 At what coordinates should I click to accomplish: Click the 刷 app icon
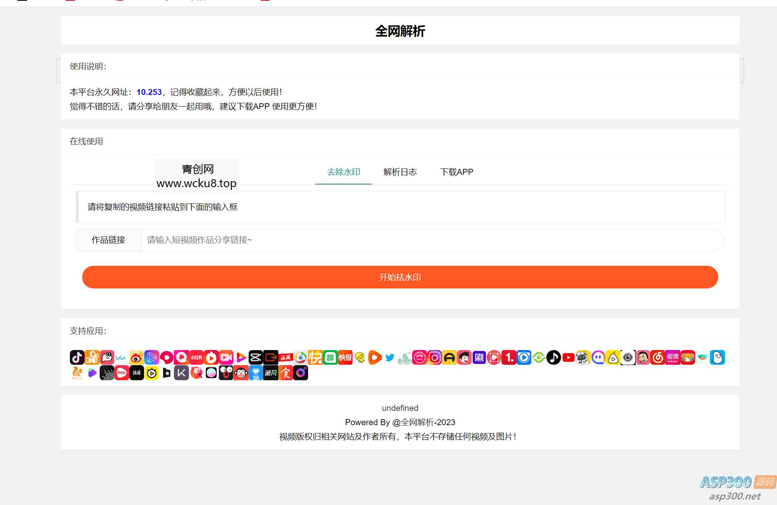pyautogui.click(x=479, y=357)
